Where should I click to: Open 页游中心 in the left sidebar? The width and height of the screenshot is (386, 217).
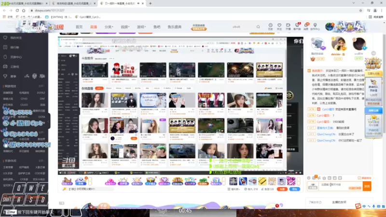coord(14,57)
